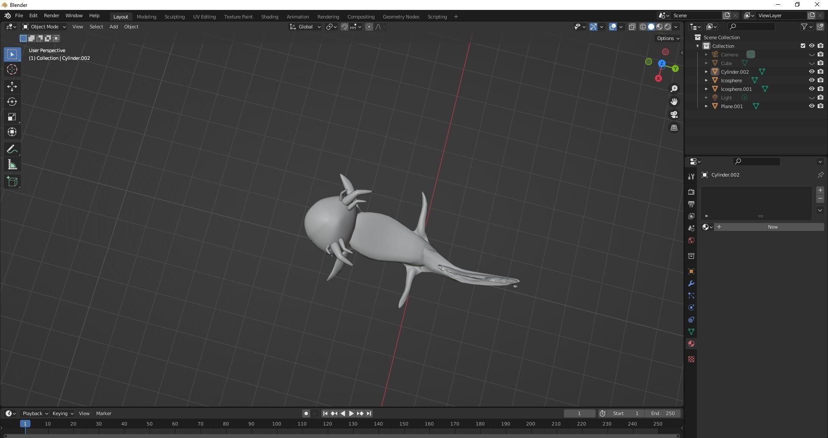The height and width of the screenshot is (438, 828).
Task: Hide Icosphere.001 using its eye icon
Action: pos(812,89)
